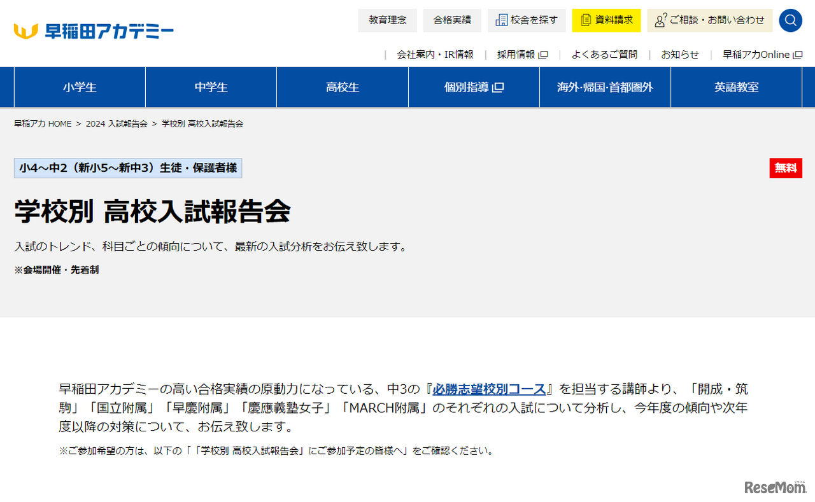815x502 pixels.
Task: Select 校舎を探す button
Action: pos(527,20)
